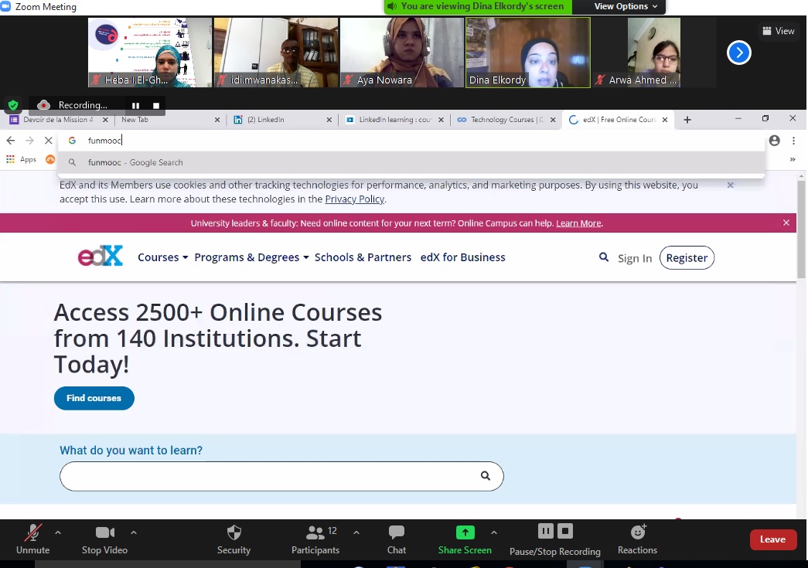Open the Schools & Partners menu item

pos(363,257)
